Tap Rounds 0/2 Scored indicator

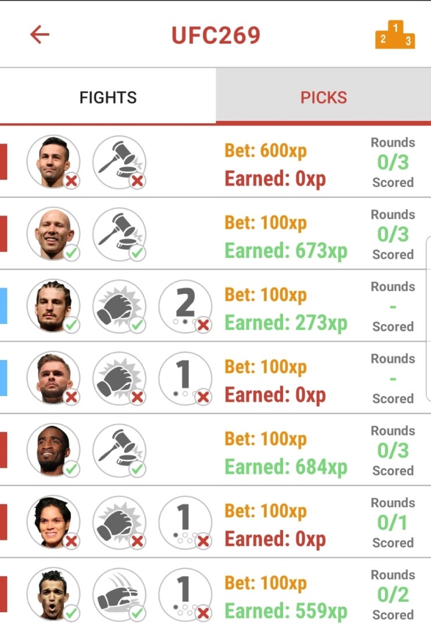393,595
